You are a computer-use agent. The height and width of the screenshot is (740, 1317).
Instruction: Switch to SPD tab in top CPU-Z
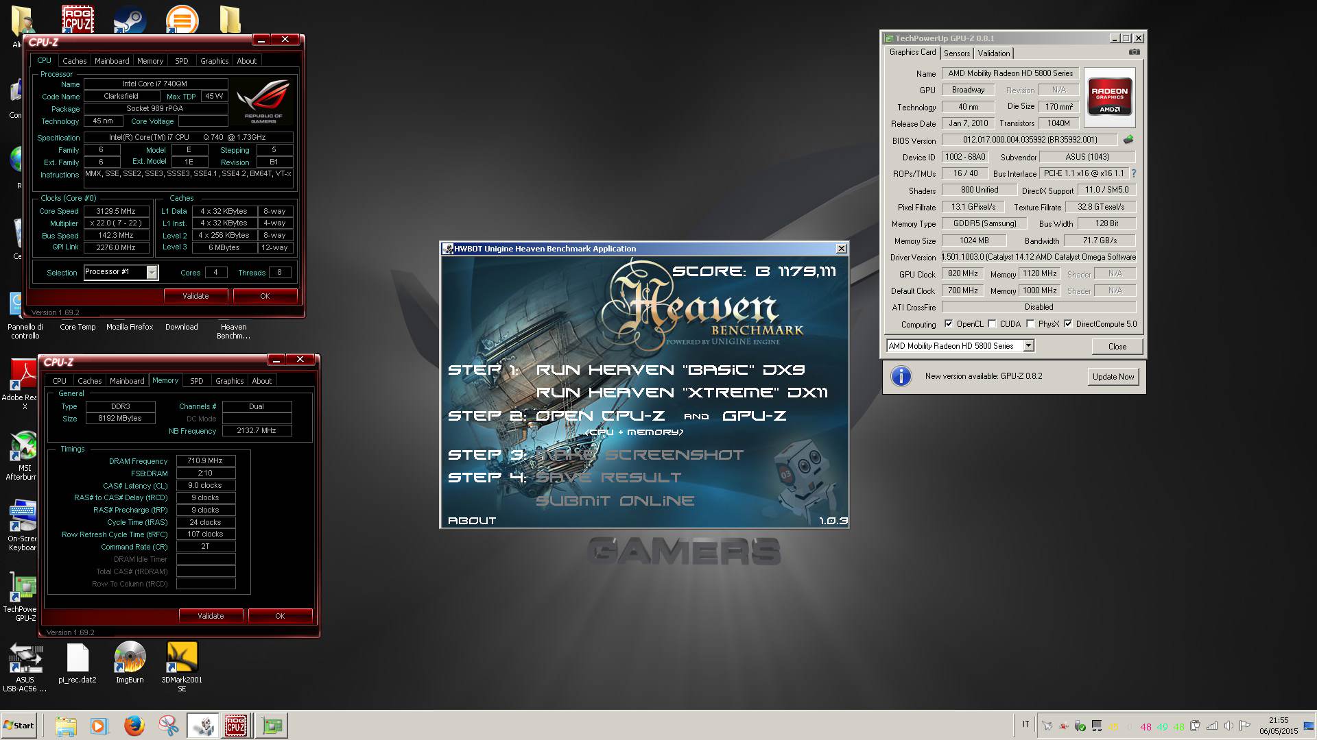182,61
